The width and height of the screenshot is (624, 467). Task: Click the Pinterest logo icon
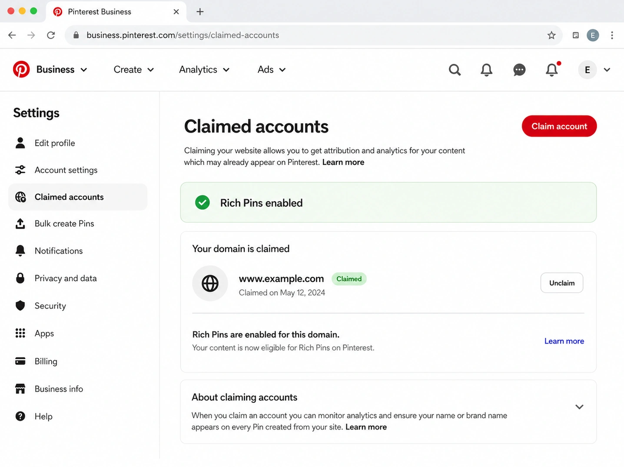point(21,70)
